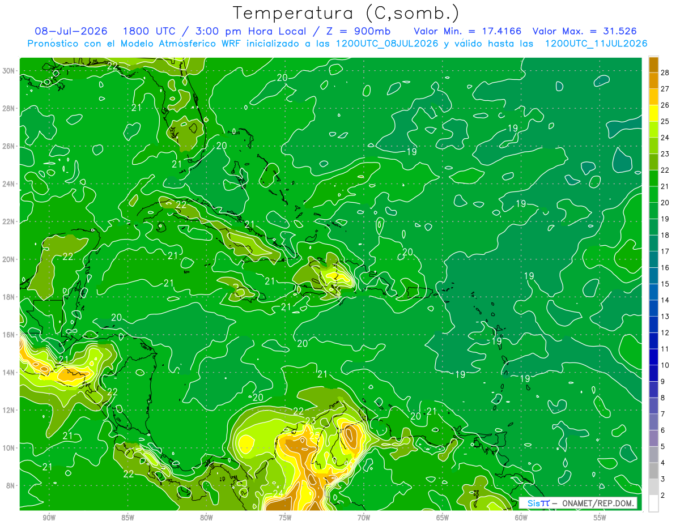
Task: Click the gray colorbar swatch between 3 and 4
Action: tap(654, 471)
